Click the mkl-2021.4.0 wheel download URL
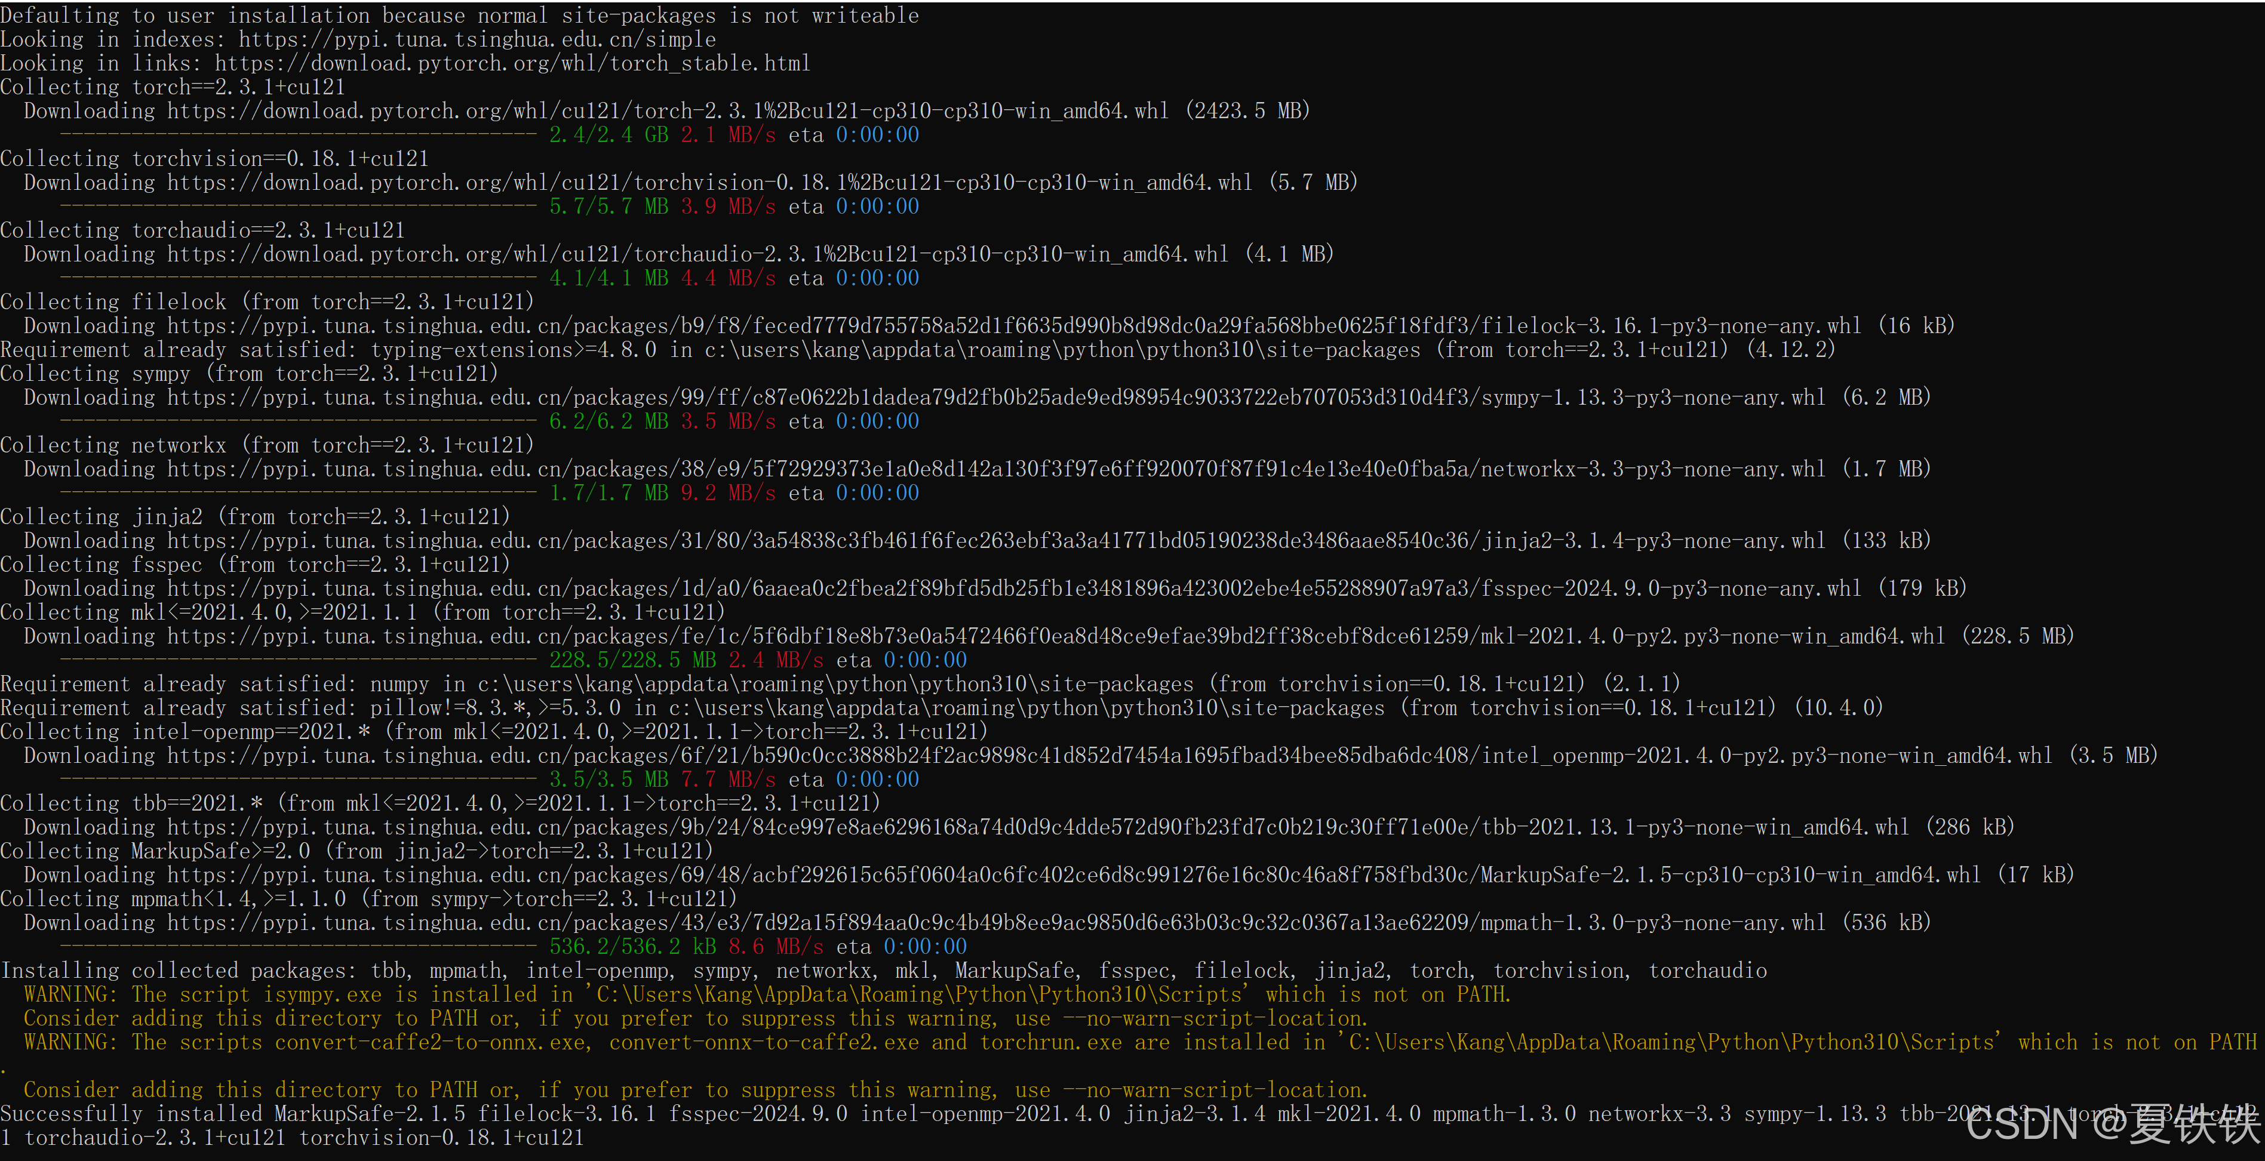Screen dimensions: 2265x1161 pyautogui.click(x=1055, y=636)
